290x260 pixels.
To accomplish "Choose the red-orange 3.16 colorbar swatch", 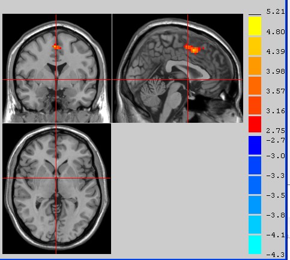I will 255,105.
